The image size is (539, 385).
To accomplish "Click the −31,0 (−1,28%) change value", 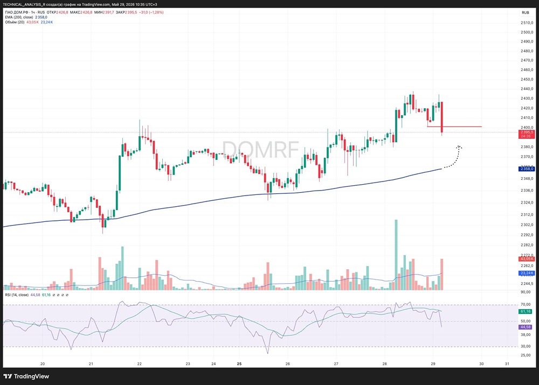I will click(151, 12).
